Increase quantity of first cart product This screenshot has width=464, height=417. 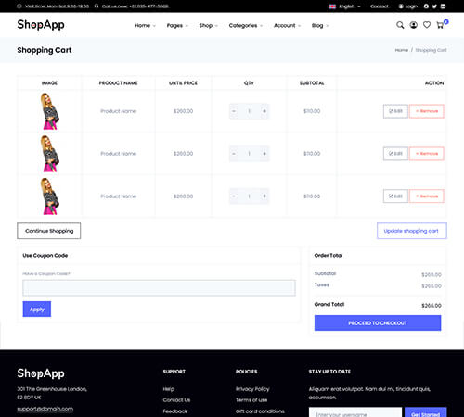[x=264, y=111]
